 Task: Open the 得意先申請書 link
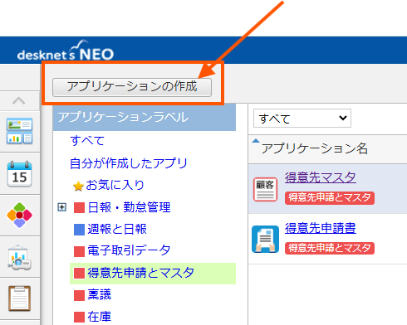(321, 228)
